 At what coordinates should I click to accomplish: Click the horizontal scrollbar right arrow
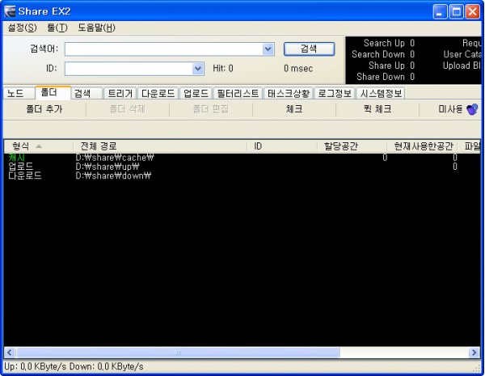[x=474, y=353]
